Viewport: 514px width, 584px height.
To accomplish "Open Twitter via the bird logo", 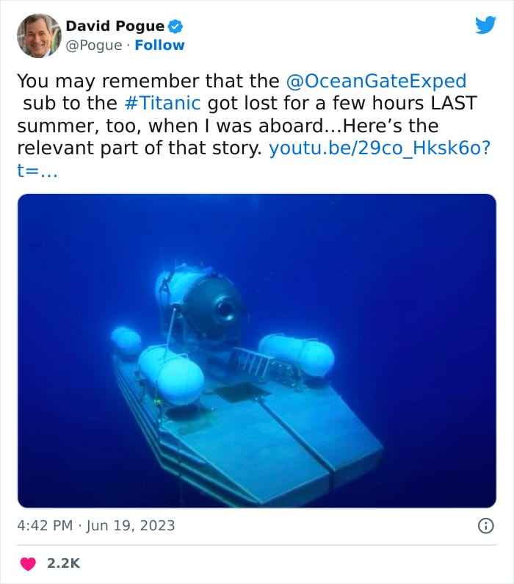I will pyautogui.click(x=485, y=26).
